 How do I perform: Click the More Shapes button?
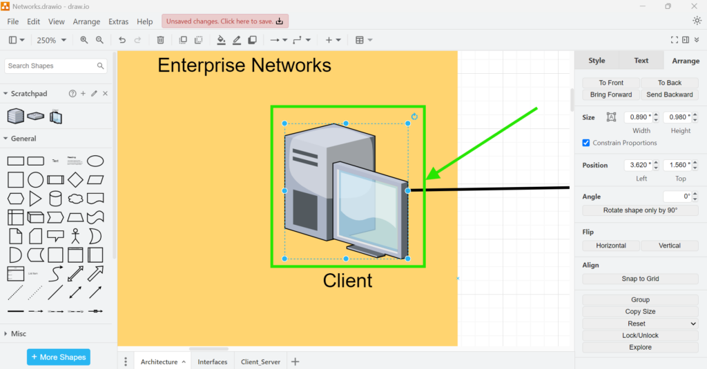59,357
